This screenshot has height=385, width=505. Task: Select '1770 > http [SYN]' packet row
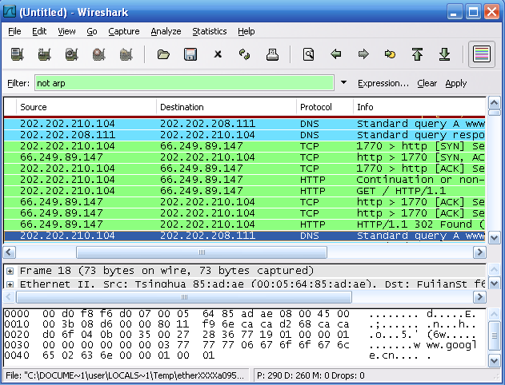[x=244, y=146]
